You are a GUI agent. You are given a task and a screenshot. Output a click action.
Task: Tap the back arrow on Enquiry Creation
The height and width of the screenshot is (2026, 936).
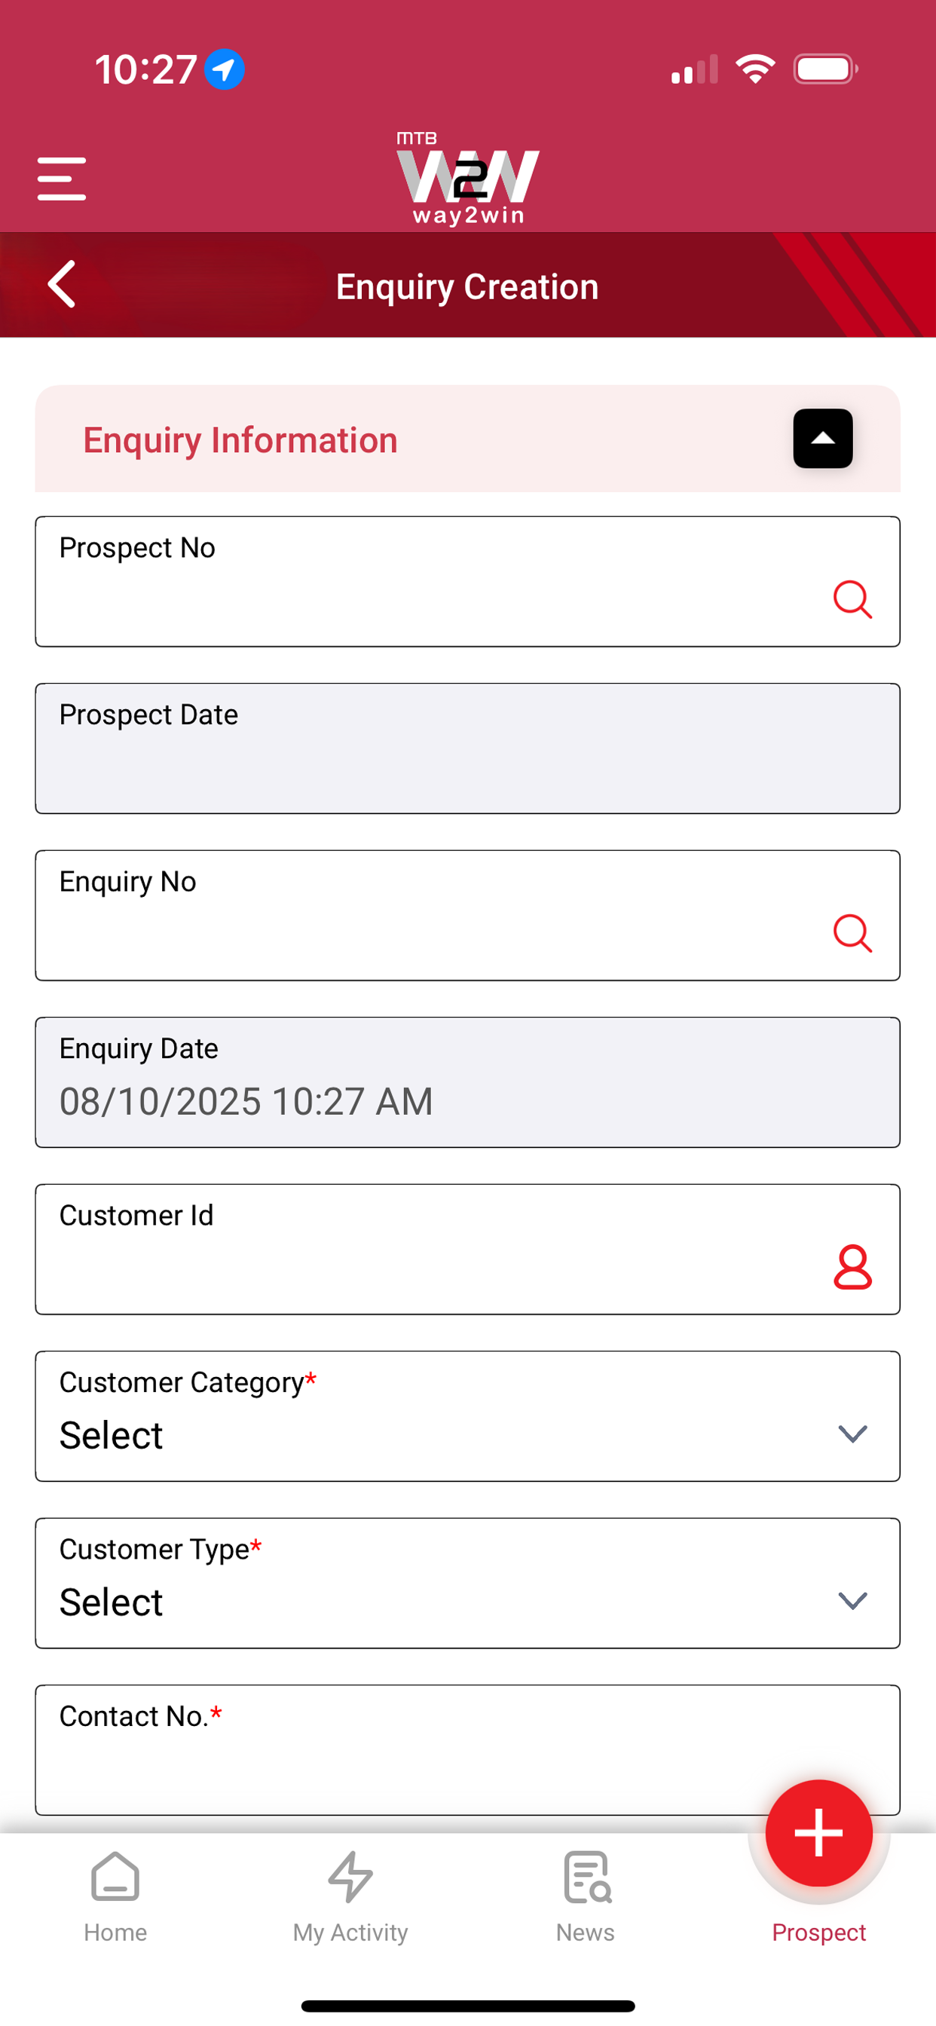61,284
